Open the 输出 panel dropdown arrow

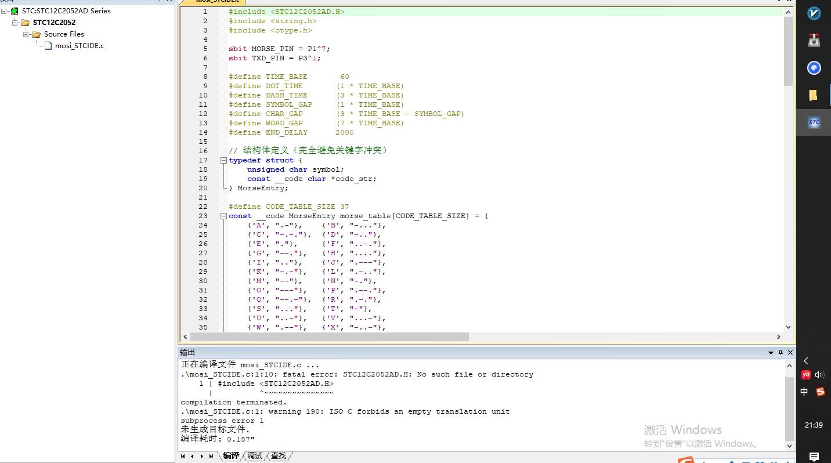coord(771,352)
